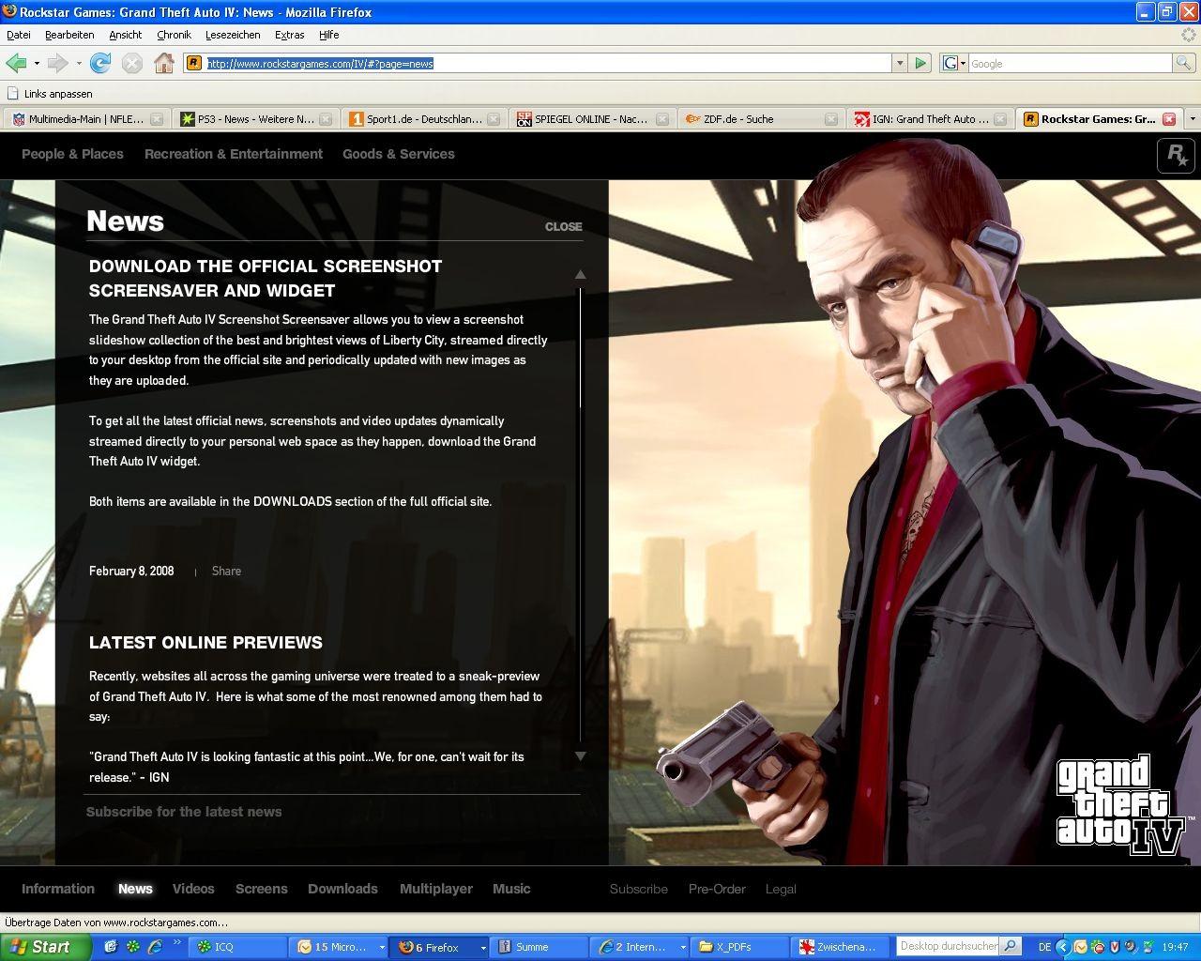1201x961 pixels.
Task: Open the ICQ taskbar button
Action: coord(237,947)
